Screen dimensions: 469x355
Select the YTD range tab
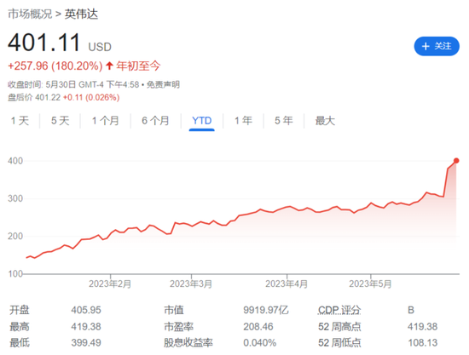pos(201,121)
